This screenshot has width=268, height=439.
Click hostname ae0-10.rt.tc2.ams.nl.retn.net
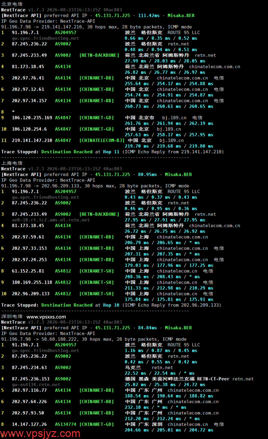[x=51, y=220]
